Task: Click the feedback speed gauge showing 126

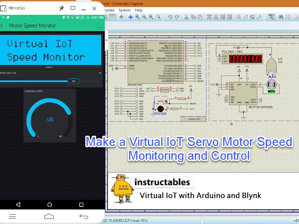Action: click(x=50, y=115)
